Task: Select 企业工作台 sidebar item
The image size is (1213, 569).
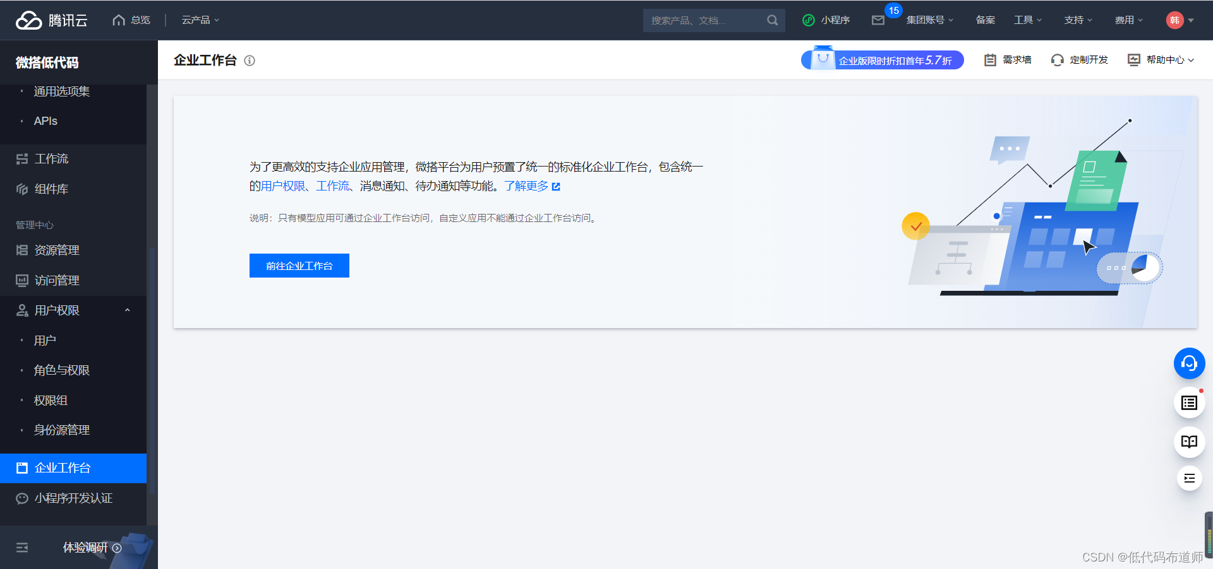Action: point(73,468)
